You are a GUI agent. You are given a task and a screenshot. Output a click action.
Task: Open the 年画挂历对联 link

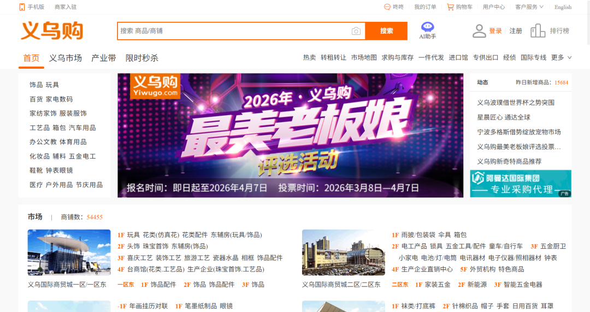tap(148, 306)
